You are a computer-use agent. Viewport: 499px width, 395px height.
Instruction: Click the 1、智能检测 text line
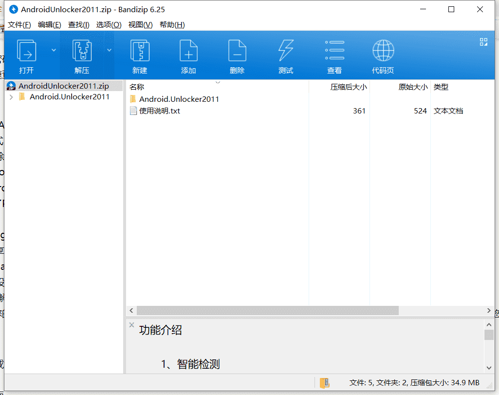tap(190, 364)
